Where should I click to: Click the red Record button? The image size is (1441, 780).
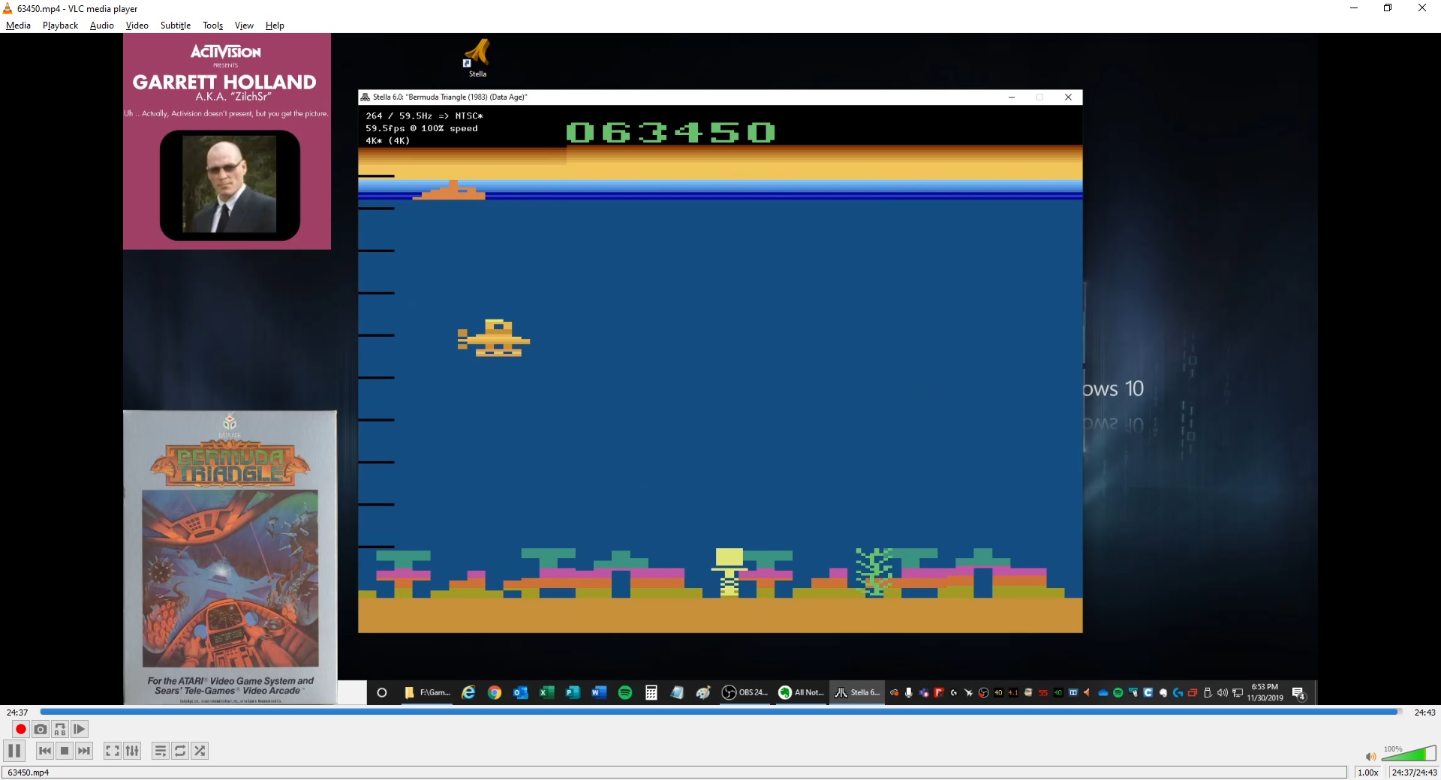[x=21, y=729]
